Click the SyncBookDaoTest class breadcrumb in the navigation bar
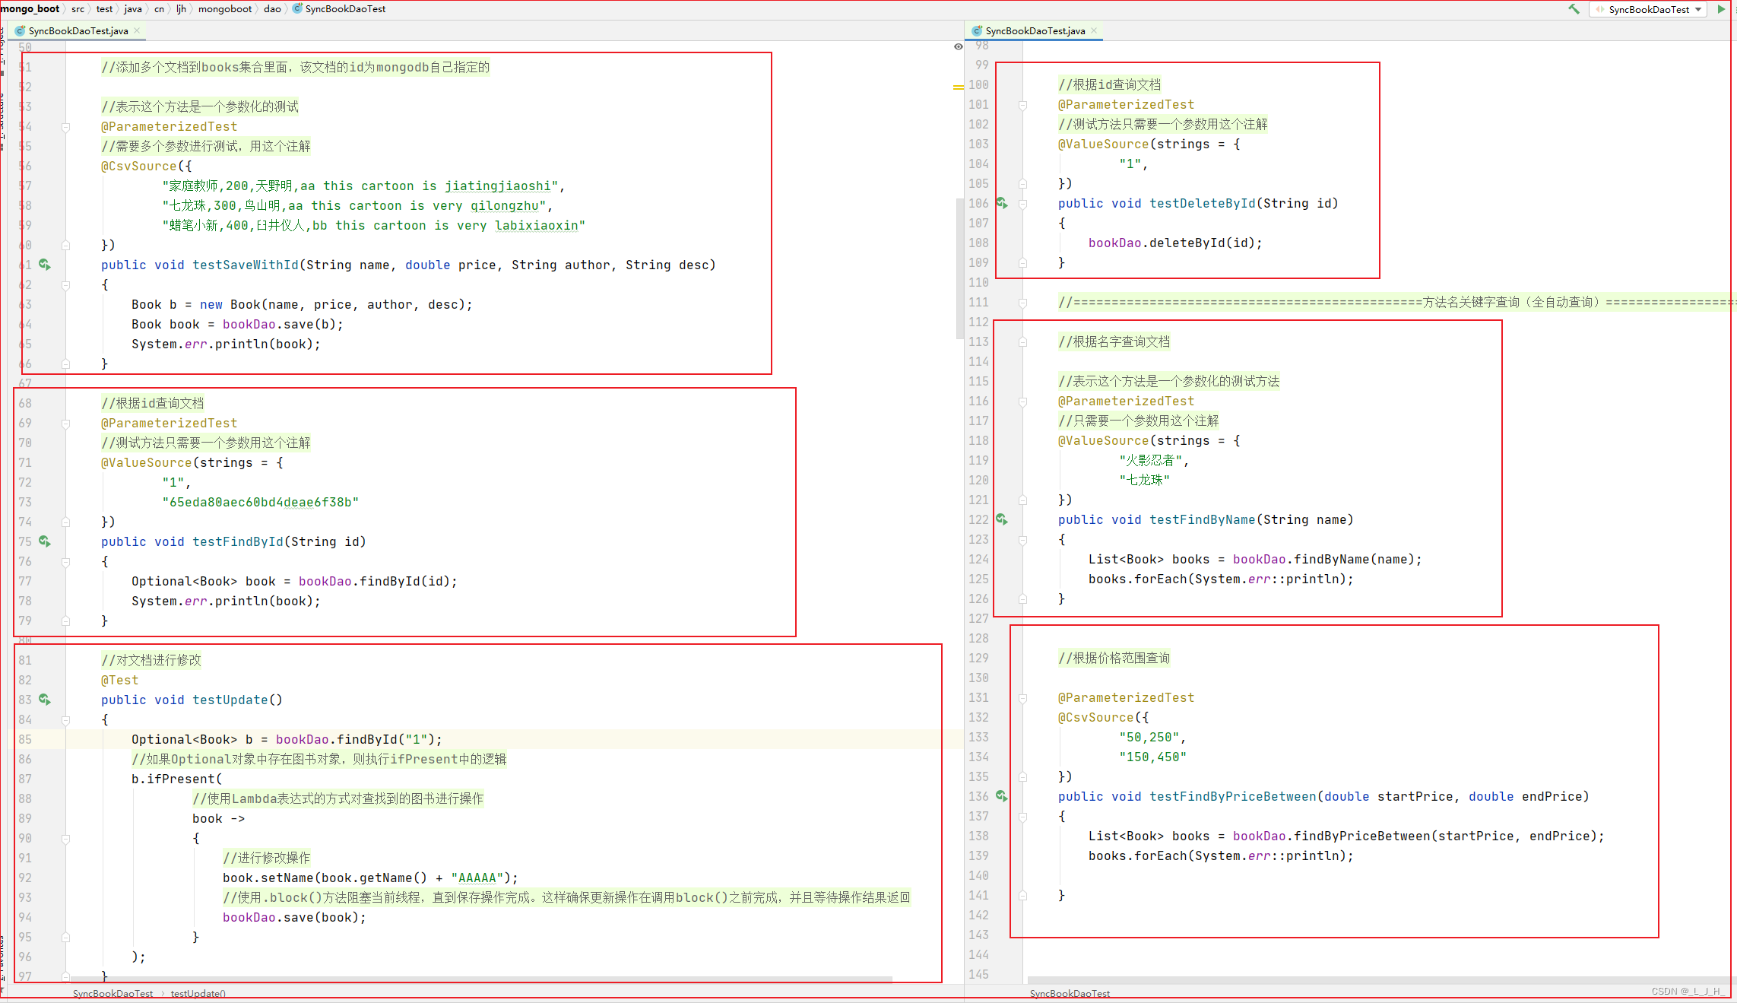Screen dimensions: 1737x1003 tap(339, 9)
